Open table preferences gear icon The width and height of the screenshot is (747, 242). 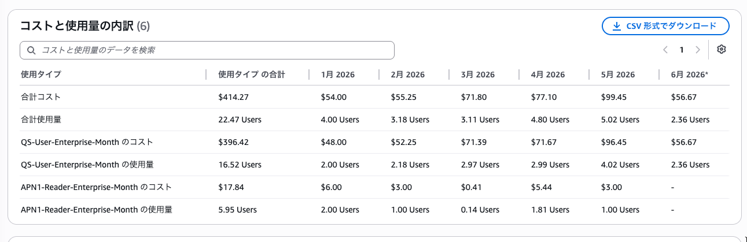(x=721, y=50)
